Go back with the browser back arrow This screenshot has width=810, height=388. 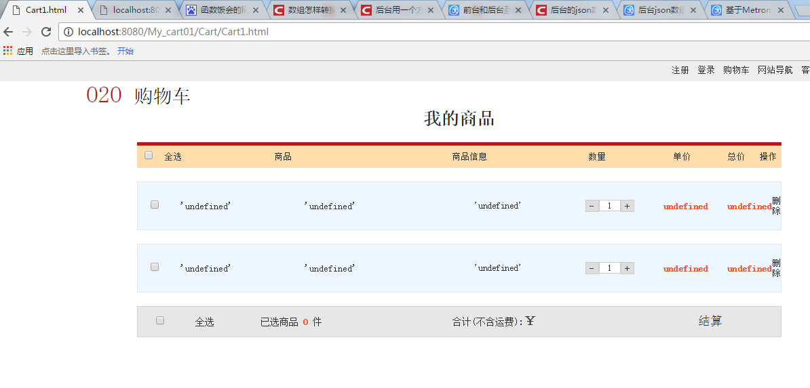(8, 32)
